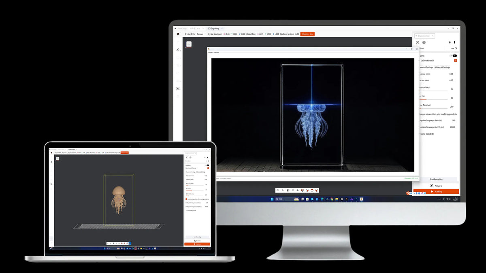Open the Windows Start menu on the monitor taskbar

272,199
